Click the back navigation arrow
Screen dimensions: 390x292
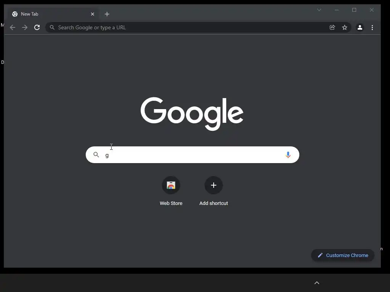(x=13, y=27)
